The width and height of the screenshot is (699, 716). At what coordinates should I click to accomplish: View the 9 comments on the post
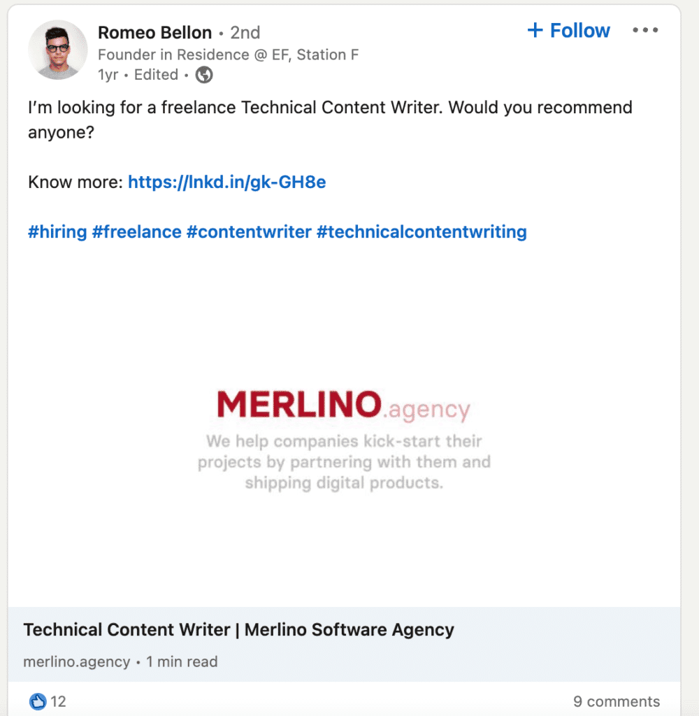pyautogui.click(x=617, y=701)
